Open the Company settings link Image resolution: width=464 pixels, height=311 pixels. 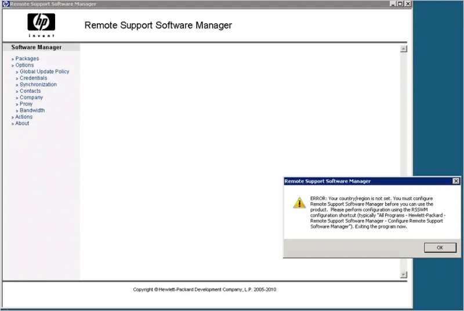click(31, 97)
